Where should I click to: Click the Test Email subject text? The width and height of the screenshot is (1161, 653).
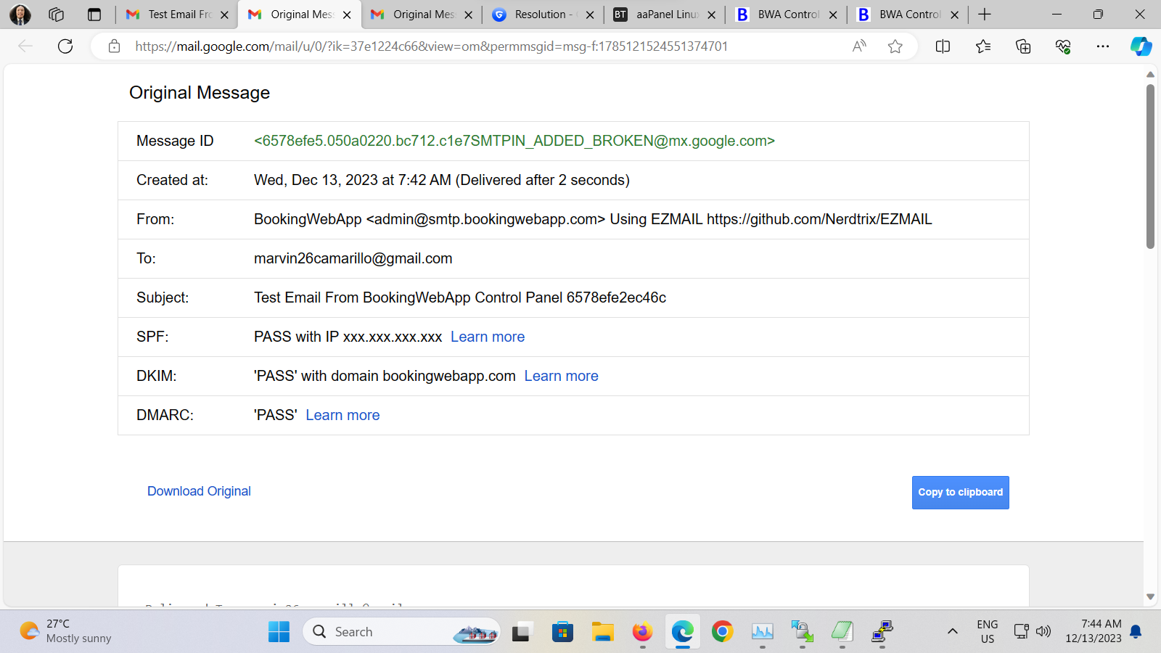click(x=460, y=297)
